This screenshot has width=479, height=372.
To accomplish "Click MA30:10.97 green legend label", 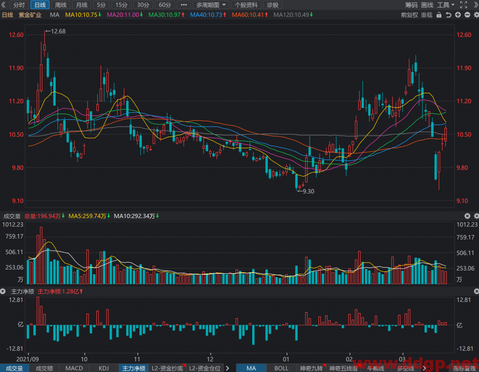I will tap(167, 15).
